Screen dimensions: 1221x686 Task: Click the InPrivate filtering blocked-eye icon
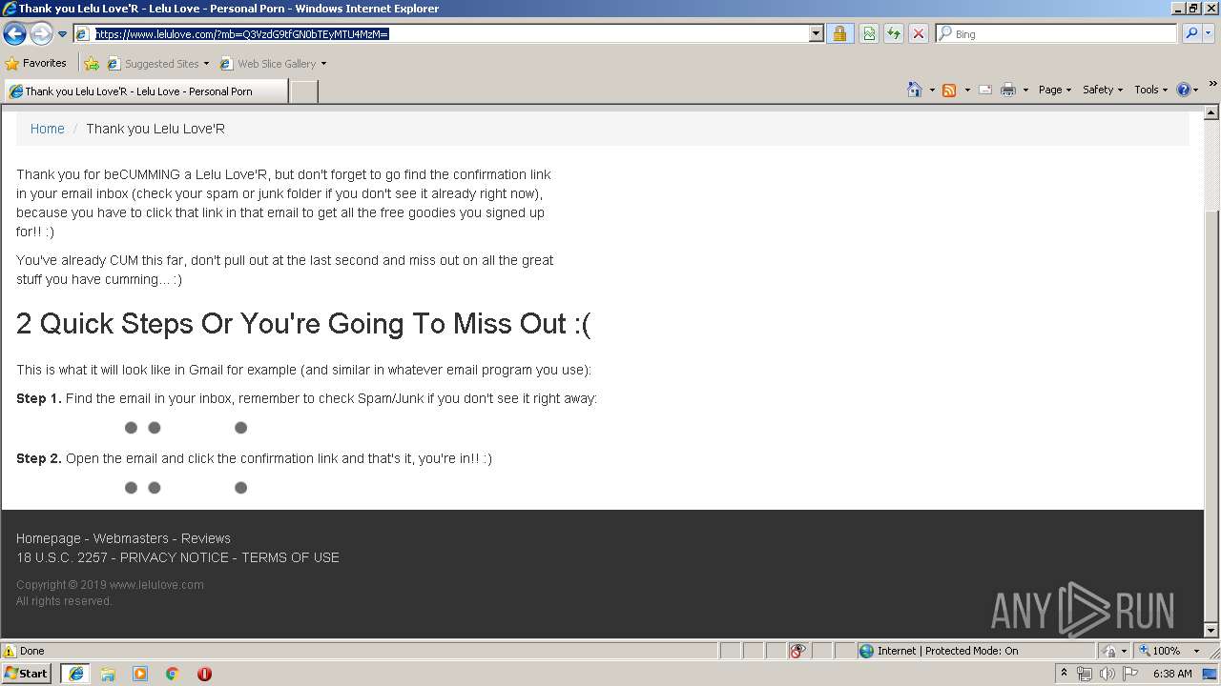click(797, 651)
